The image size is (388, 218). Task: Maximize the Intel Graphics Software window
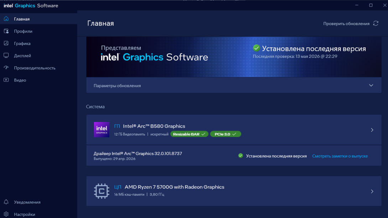point(371,5)
